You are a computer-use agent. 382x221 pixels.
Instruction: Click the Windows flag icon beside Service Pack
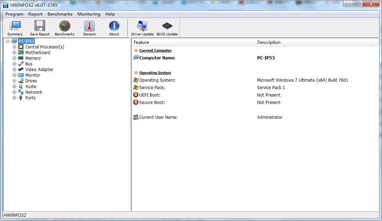136,87
